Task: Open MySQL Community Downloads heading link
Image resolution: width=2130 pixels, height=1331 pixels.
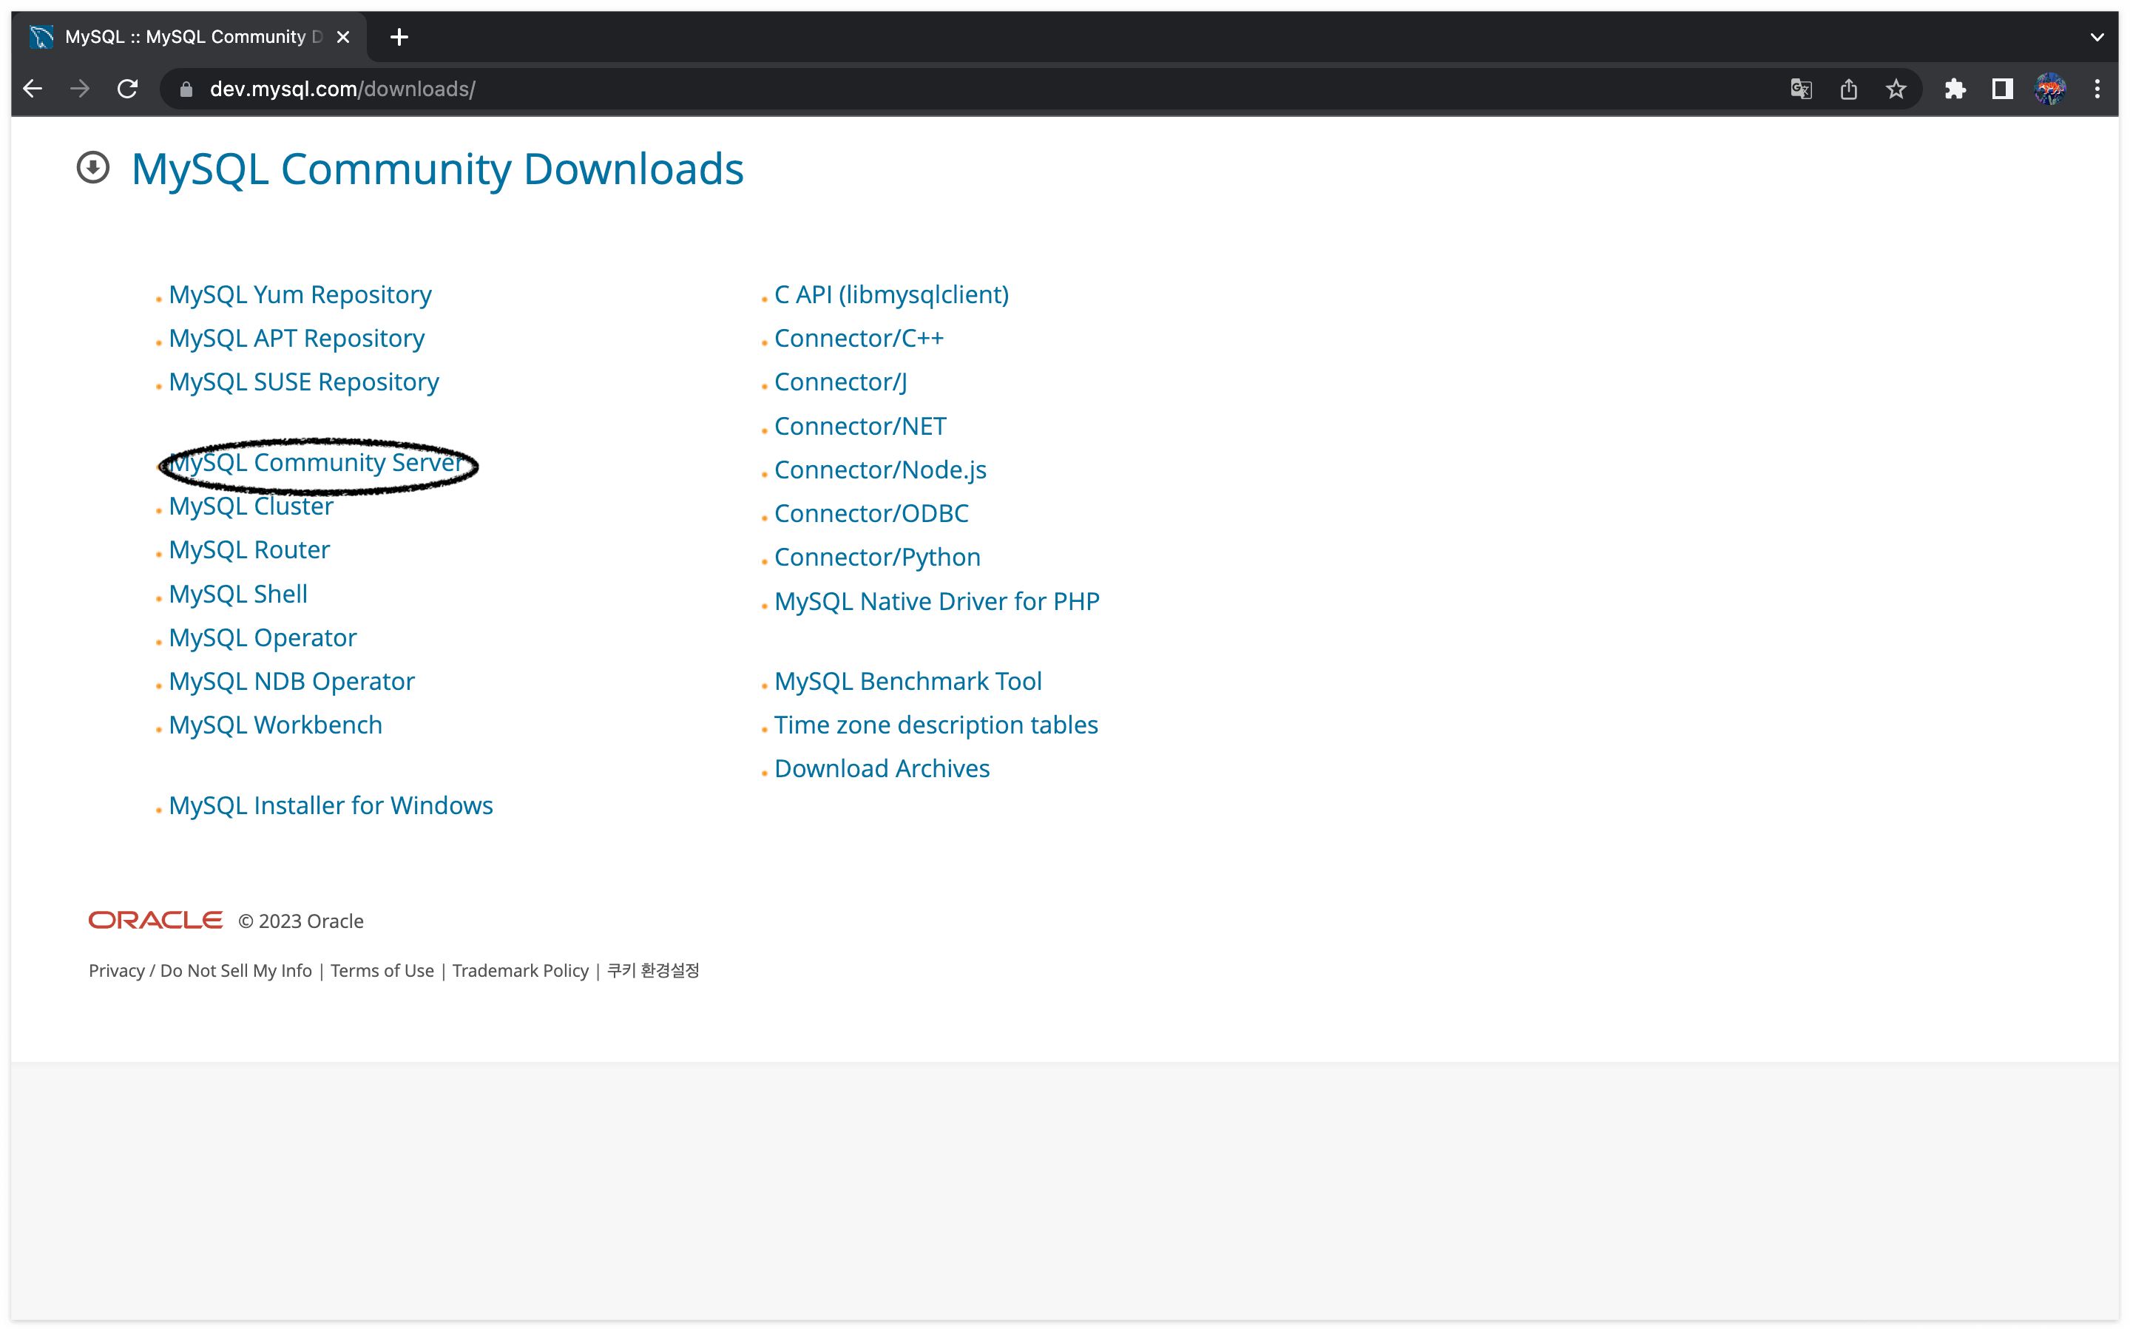Action: (437, 169)
